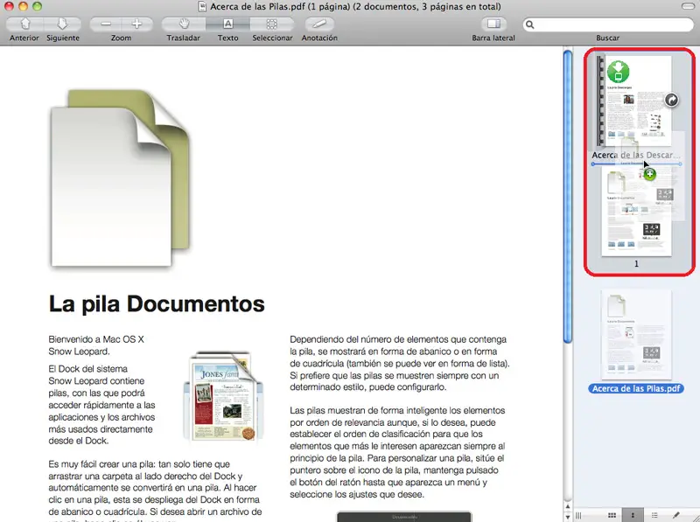Open the Anotación tool
This screenshot has height=522, width=700.
[x=319, y=24]
